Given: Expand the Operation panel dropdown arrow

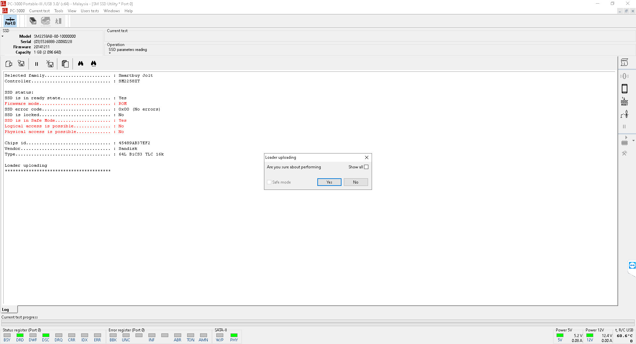Looking at the screenshot, I should [110, 53].
